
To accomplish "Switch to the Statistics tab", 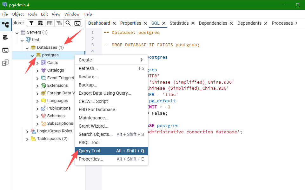I will click(179, 23).
